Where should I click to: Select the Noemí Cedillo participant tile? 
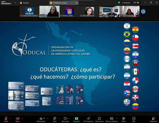(69, 11)
